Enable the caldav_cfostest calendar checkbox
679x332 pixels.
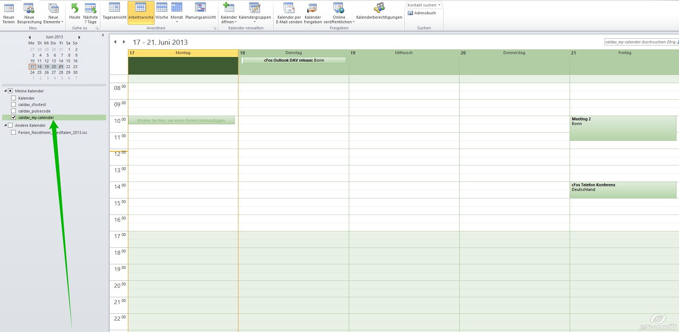point(14,105)
